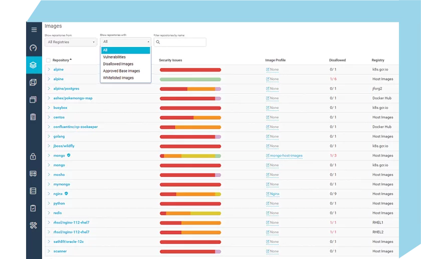421x259 pixels.
Task: Edit image profile icon for golang row
Action: point(268,136)
